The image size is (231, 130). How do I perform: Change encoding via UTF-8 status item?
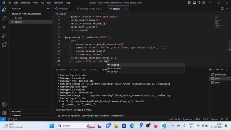click(197, 119)
